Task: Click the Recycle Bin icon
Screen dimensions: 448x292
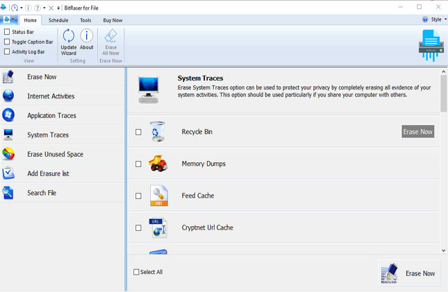Action: tap(158, 132)
